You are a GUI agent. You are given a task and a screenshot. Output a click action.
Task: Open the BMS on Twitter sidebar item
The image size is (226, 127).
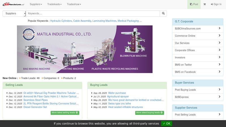(x=197, y=65)
